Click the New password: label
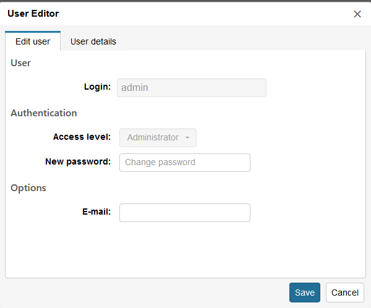The height and width of the screenshot is (308, 371). click(x=78, y=161)
